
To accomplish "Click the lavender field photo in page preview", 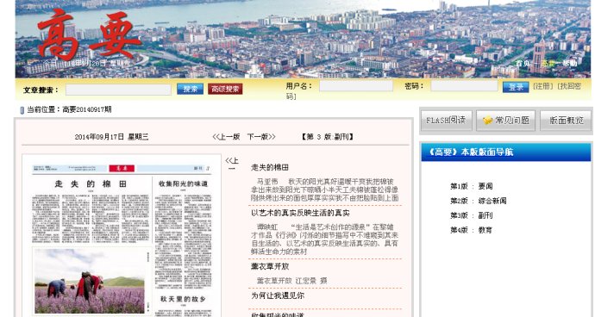I will click(x=90, y=281).
